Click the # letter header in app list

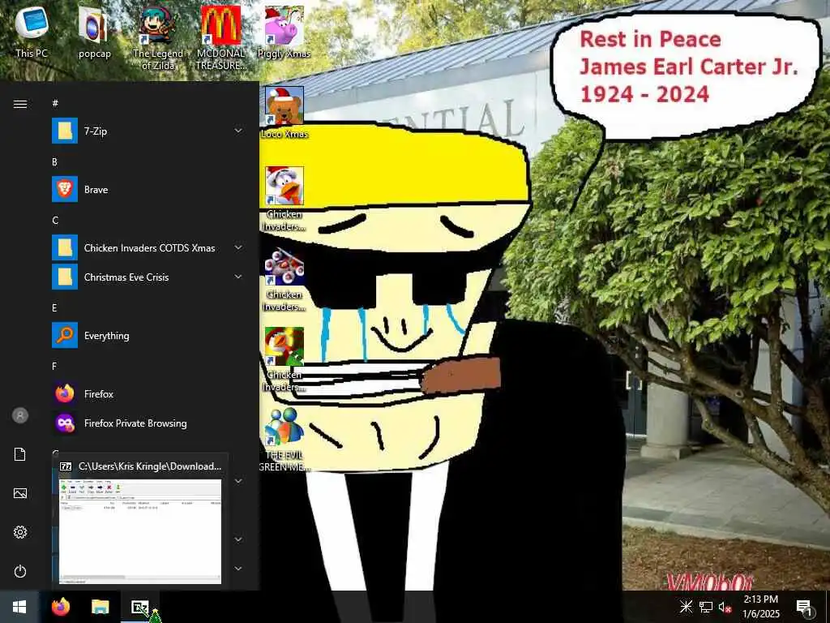click(x=55, y=103)
